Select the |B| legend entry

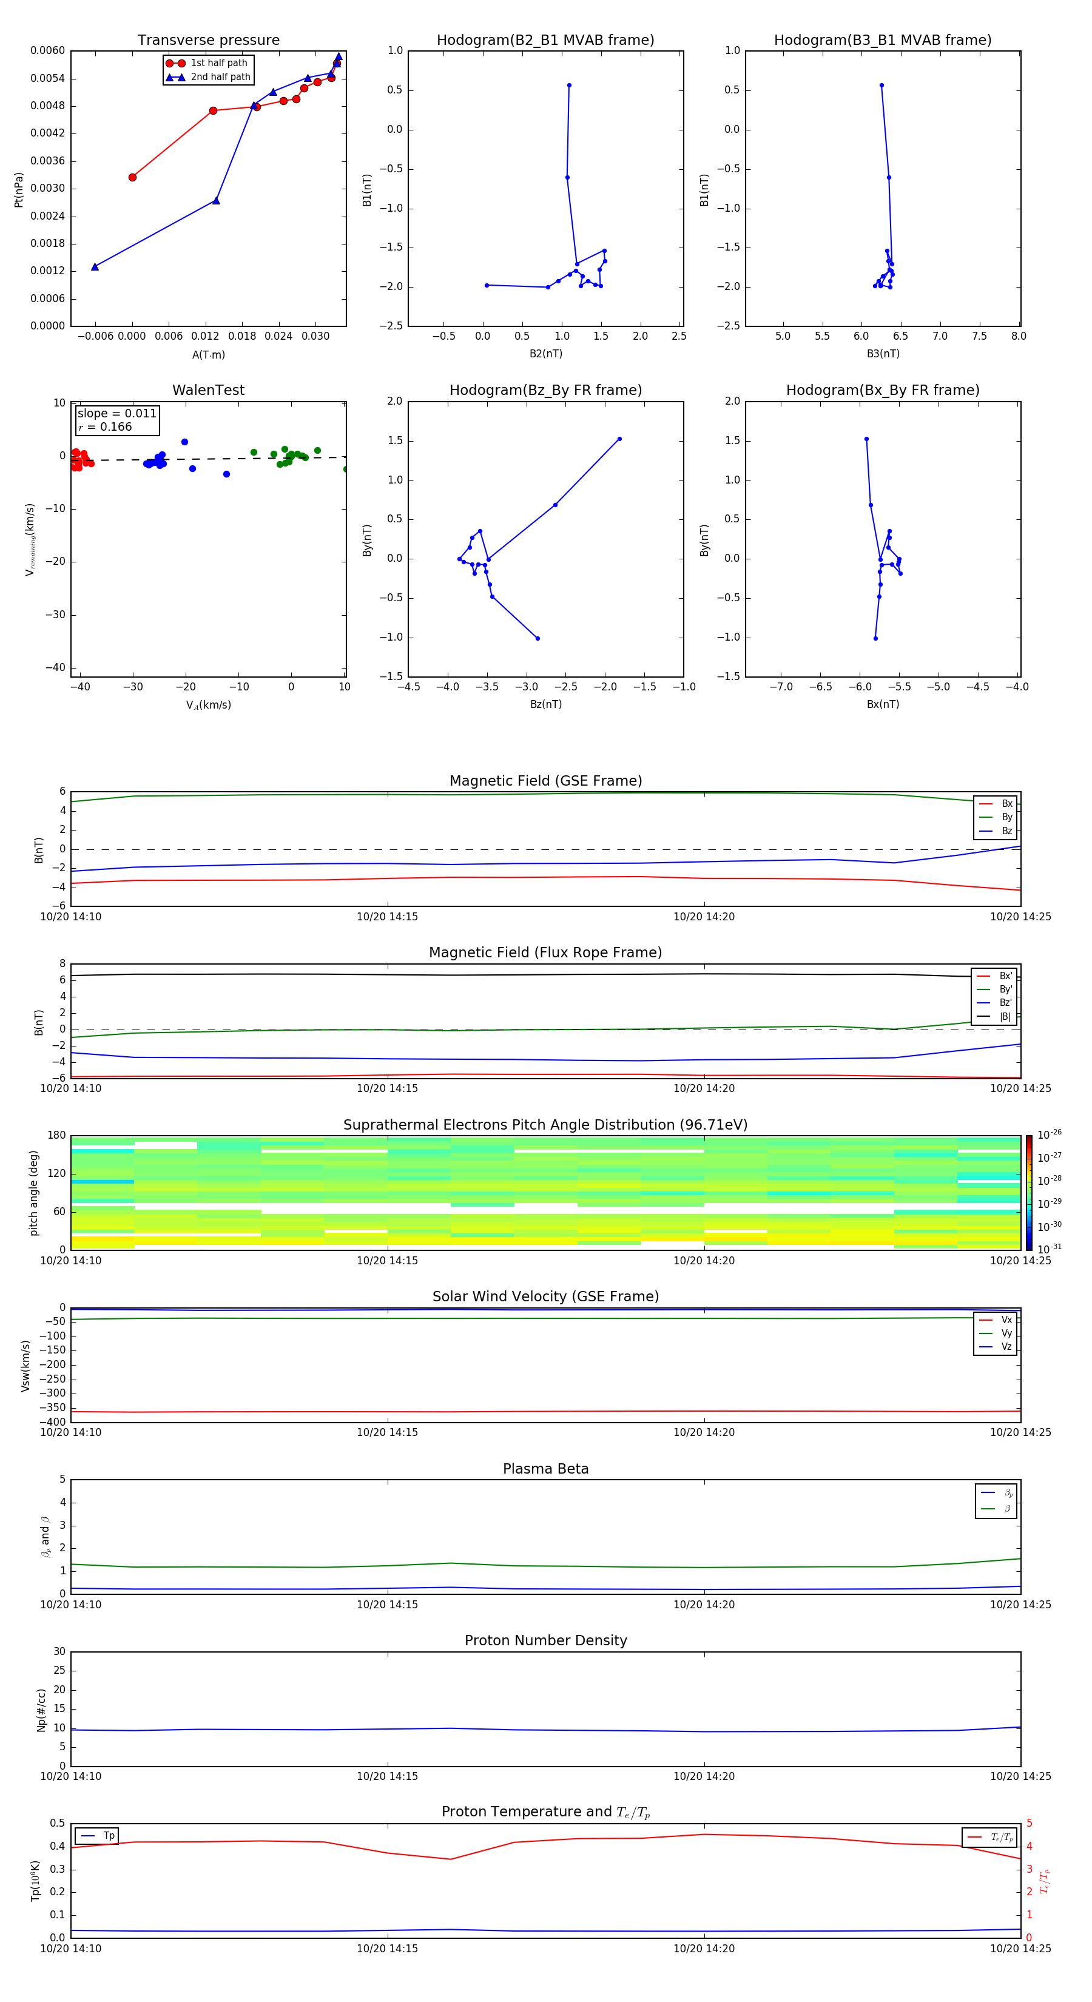point(995,1017)
